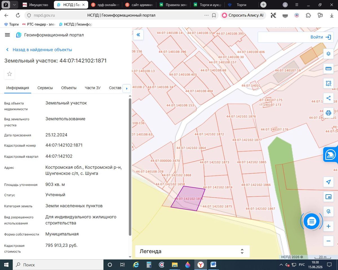Switch to the Объекты tab
The image size is (338, 270).
pos(69,88)
